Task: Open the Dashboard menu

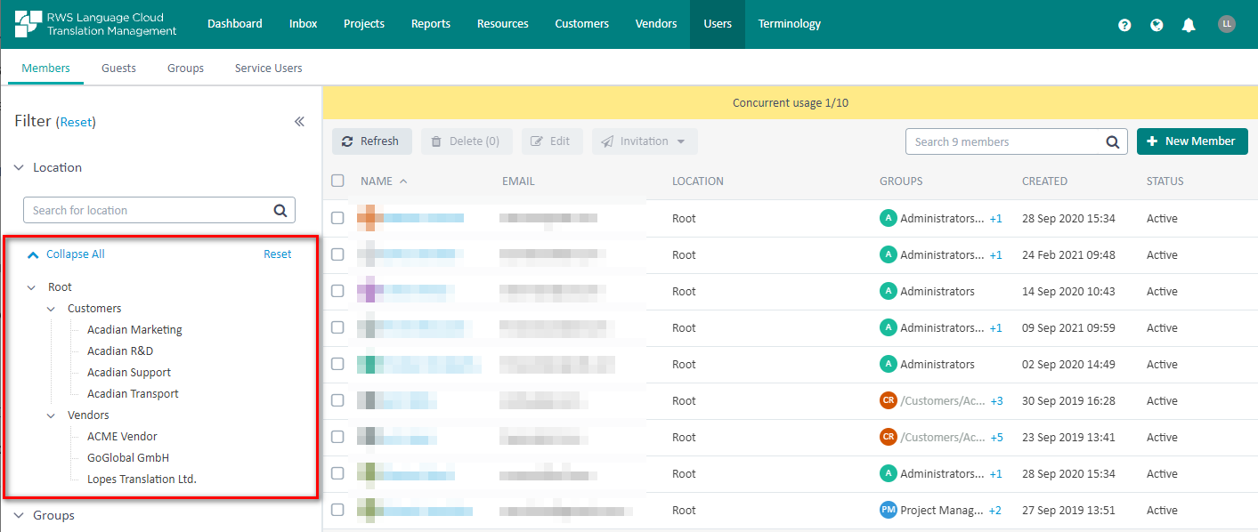Action: tap(235, 24)
